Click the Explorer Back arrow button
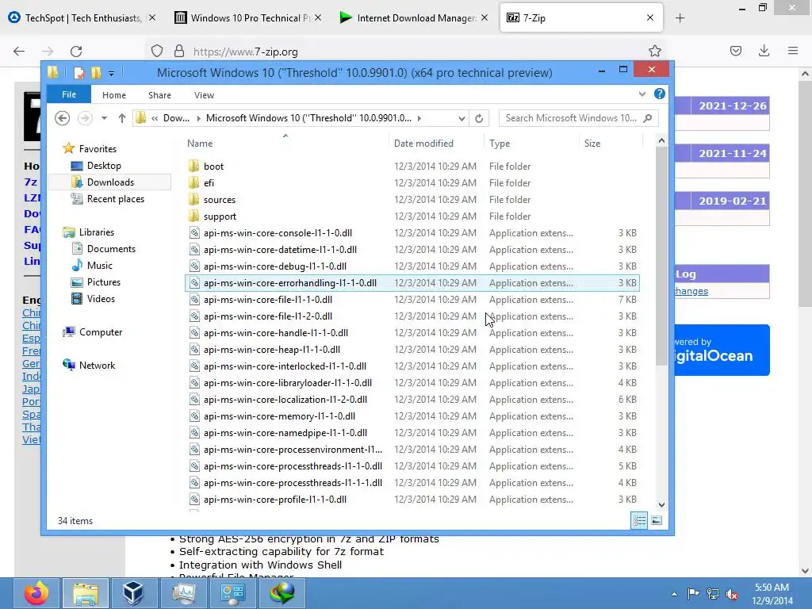 pos(62,118)
